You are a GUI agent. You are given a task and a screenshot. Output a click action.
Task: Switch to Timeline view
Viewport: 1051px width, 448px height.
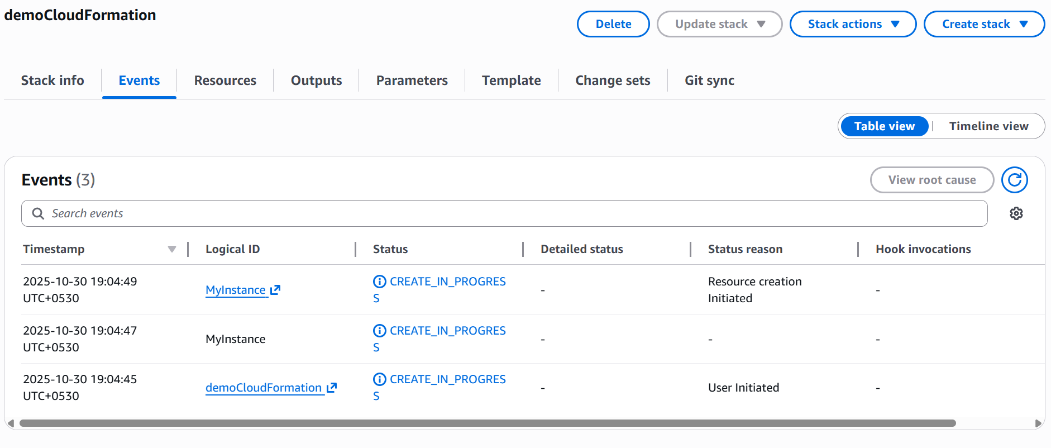click(x=988, y=126)
